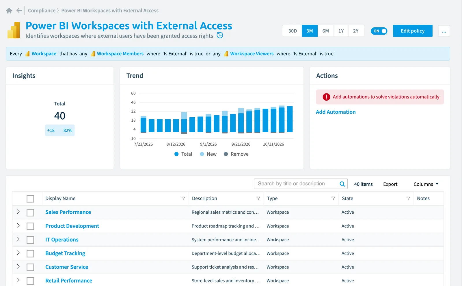Select the 1Y time range
The image size is (462, 286).
coord(341,31)
